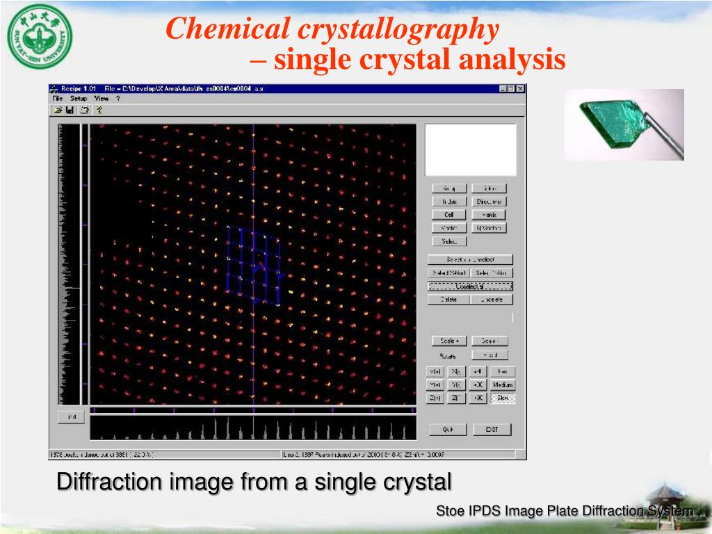
Task: Click the Grid button beside the histogram
Action: [x=72, y=417]
